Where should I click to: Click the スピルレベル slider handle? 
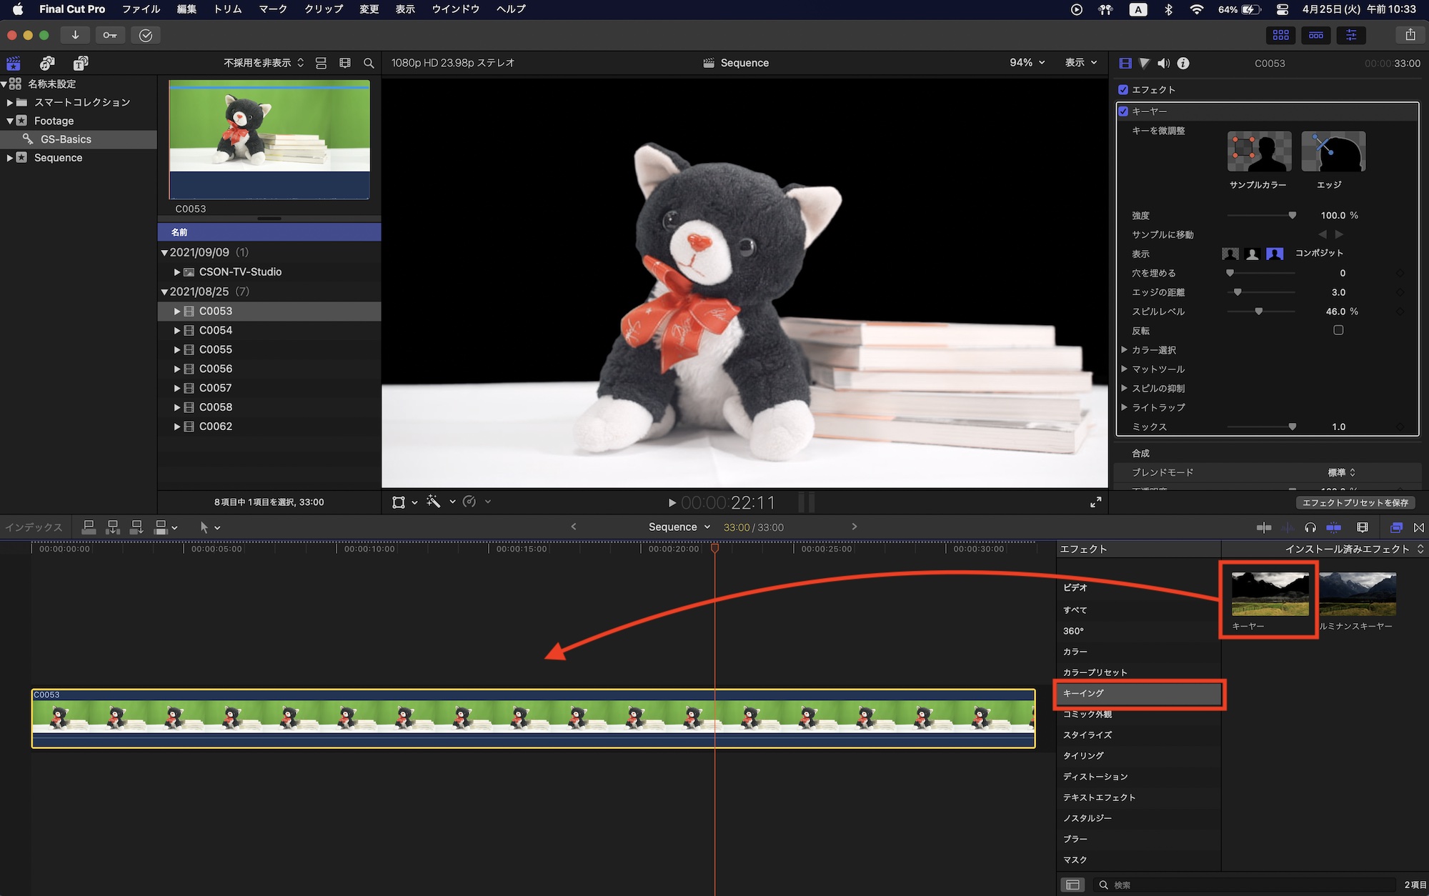coord(1259,312)
